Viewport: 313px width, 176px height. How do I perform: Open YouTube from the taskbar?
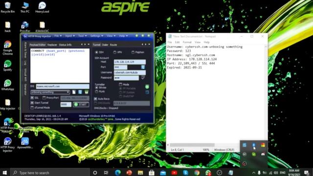174,173
